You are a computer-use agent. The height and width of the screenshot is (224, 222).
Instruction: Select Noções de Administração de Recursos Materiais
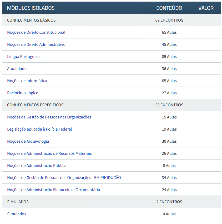(x=49, y=153)
